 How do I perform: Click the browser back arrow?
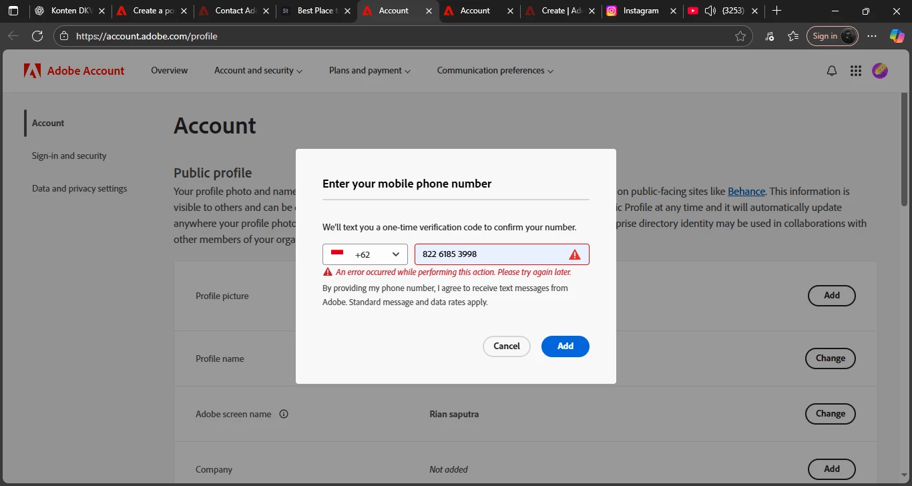[13, 36]
